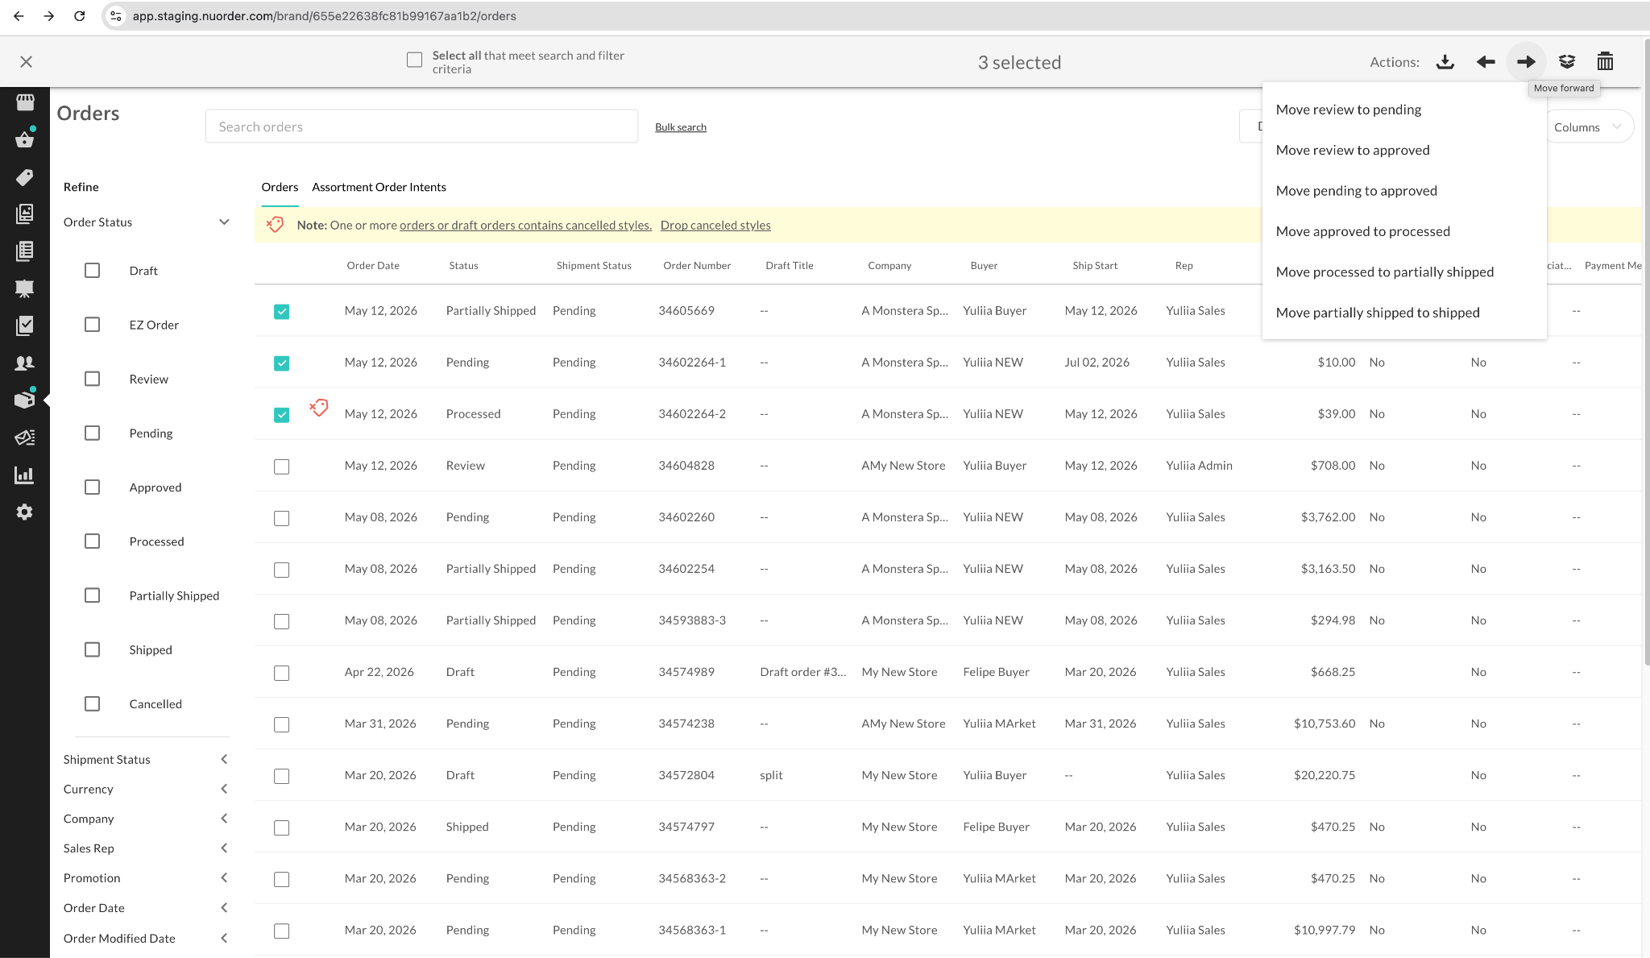Open the Columns dropdown
The width and height of the screenshot is (1650, 958).
click(1588, 127)
